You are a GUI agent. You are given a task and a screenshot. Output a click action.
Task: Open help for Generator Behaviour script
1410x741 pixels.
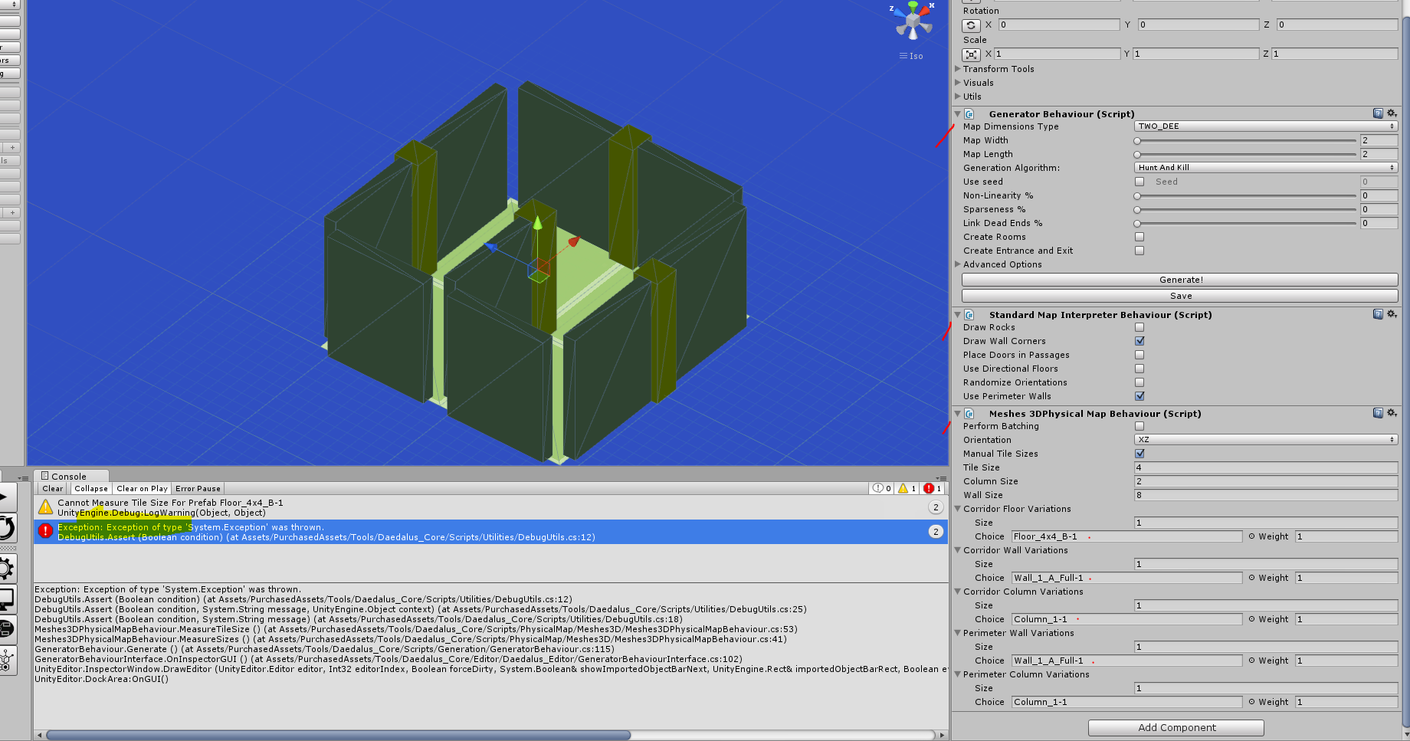tap(1378, 113)
